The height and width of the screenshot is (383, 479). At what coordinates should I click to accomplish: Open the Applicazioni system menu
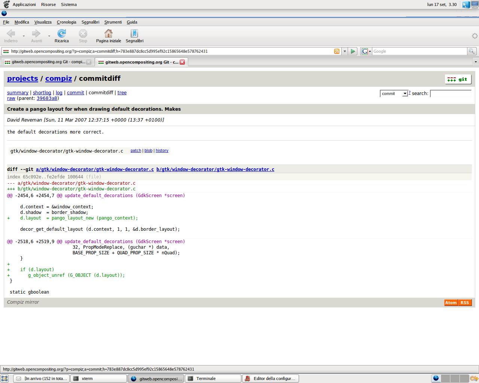coord(24,4)
